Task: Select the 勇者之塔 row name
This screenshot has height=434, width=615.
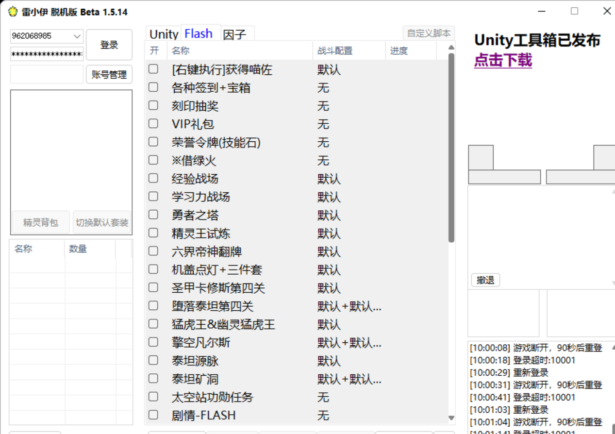Action: tap(195, 216)
